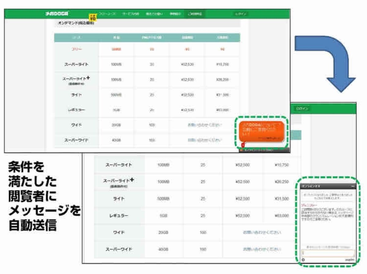The width and height of the screenshot is (367, 274).
Task: Click the 500MB cell in the upper window
Action: click(116, 95)
